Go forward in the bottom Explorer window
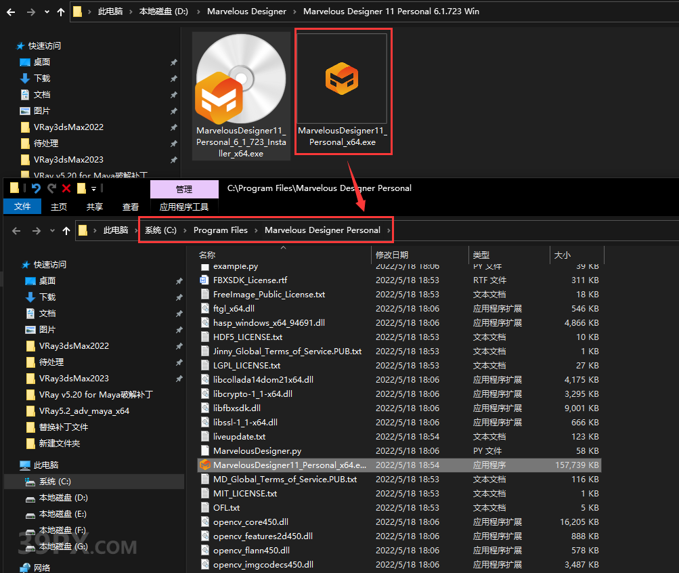This screenshot has height=573, width=679. pyautogui.click(x=37, y=231)
